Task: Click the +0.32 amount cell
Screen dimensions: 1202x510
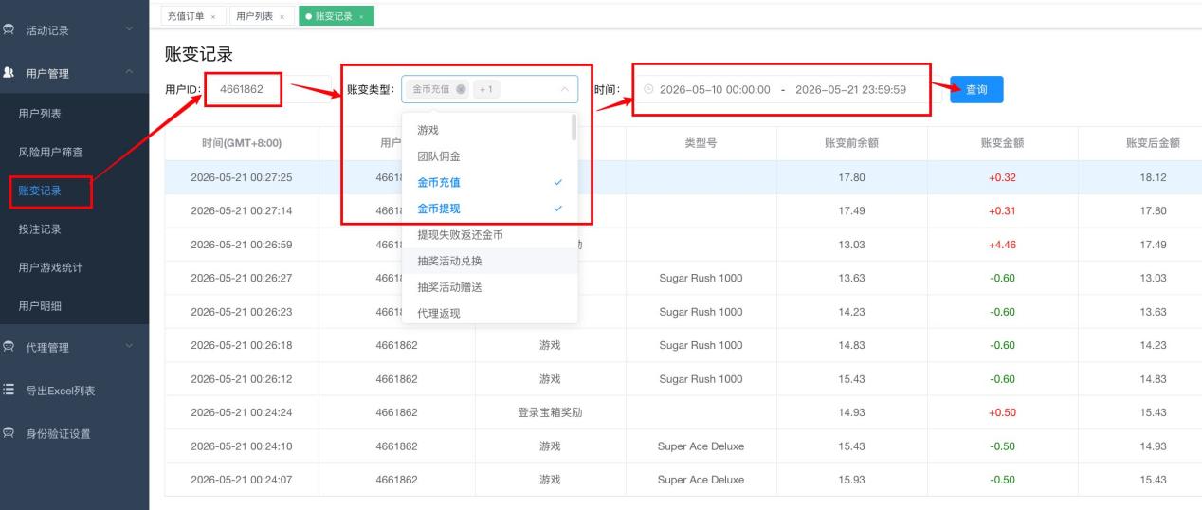Action: point(1002,177)
